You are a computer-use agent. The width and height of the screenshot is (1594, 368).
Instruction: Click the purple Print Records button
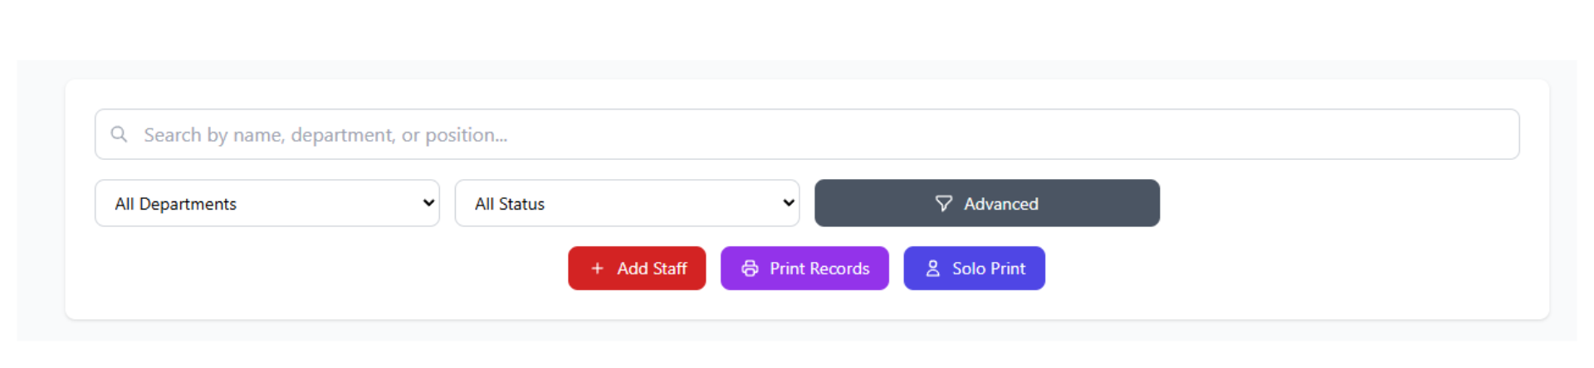(804, 269)
